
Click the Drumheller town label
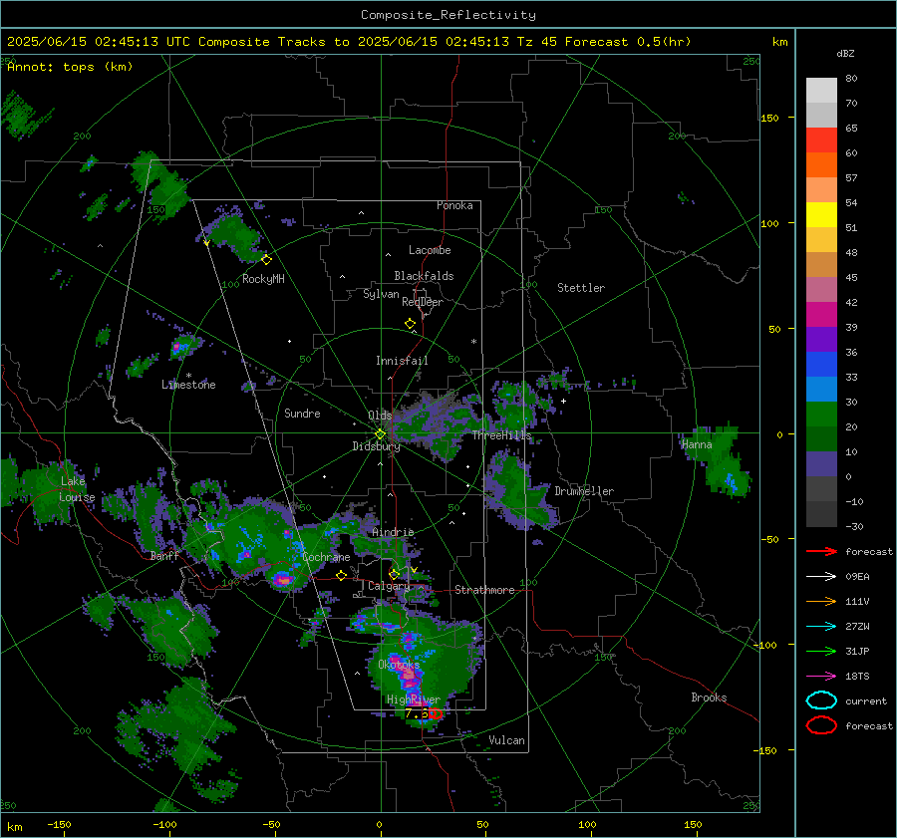(x=584, y=491)
